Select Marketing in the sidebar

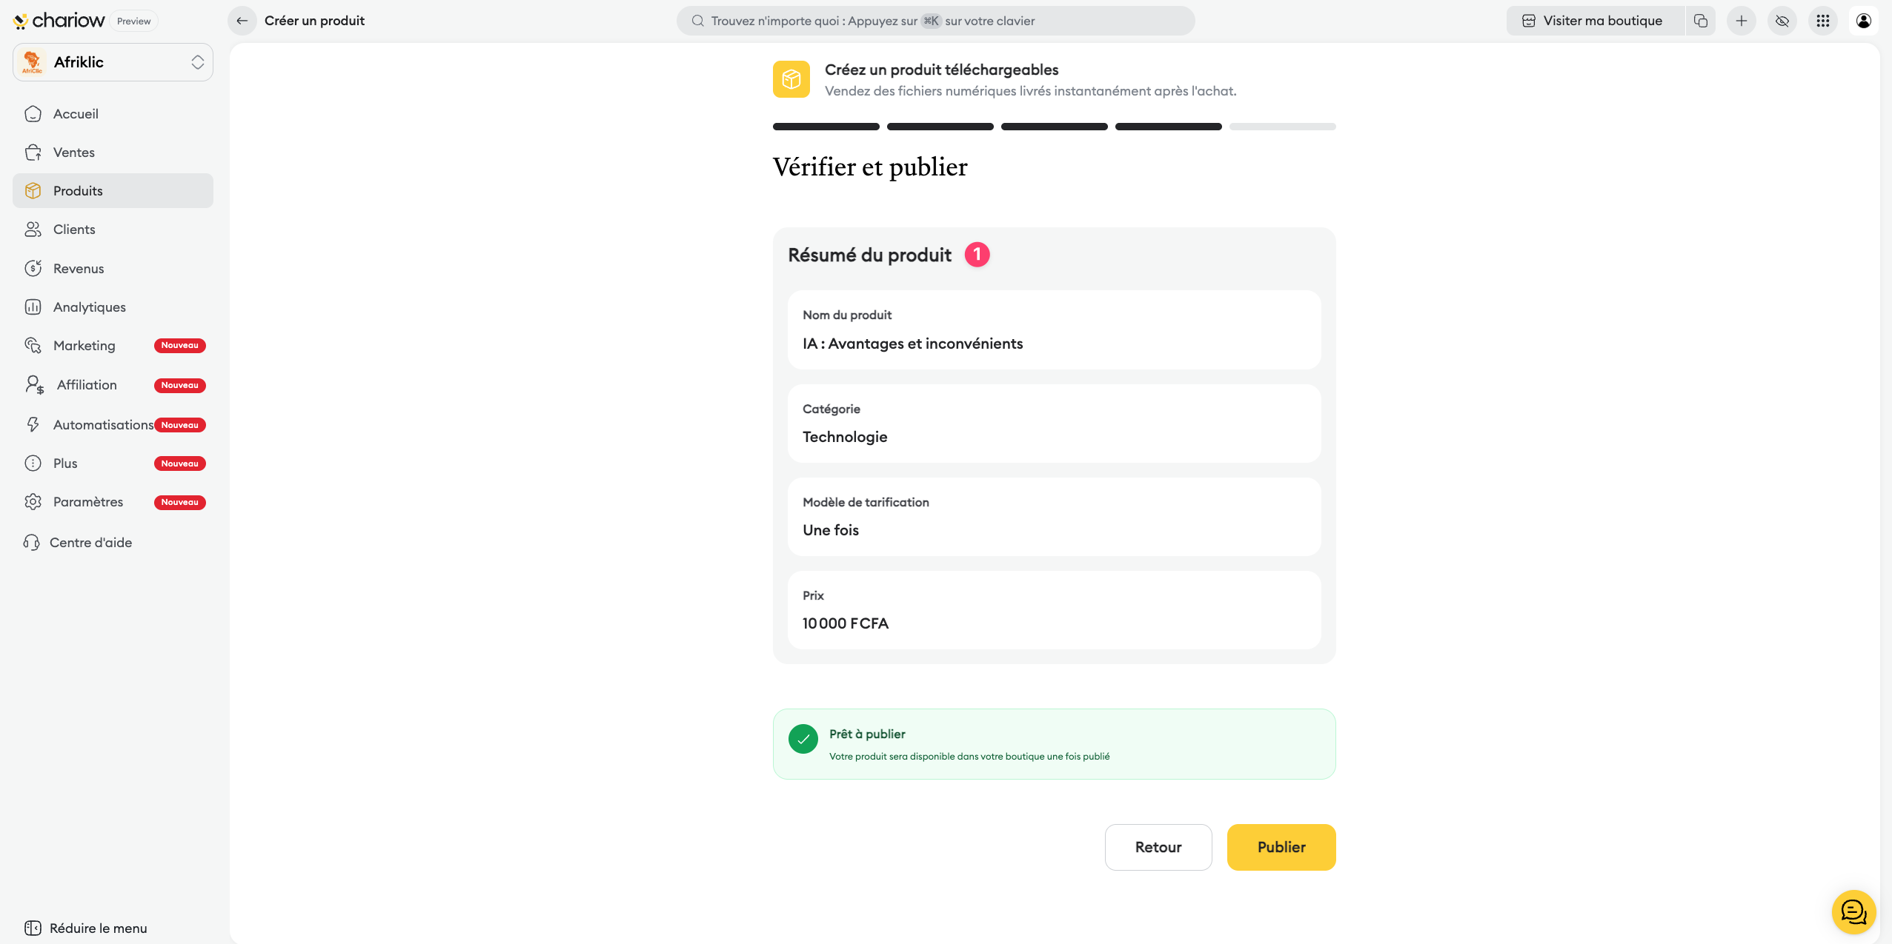84,346
